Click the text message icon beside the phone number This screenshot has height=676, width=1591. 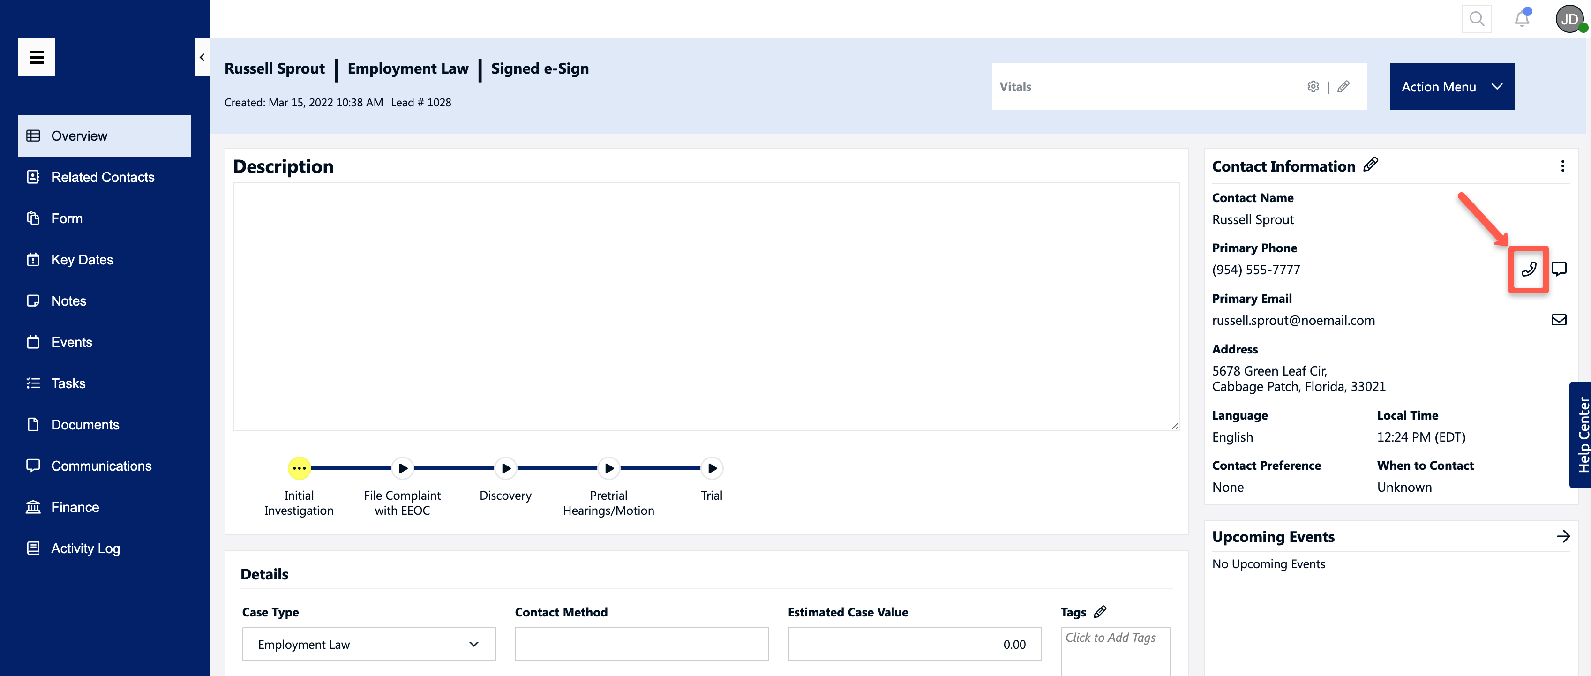(1560, 269)
